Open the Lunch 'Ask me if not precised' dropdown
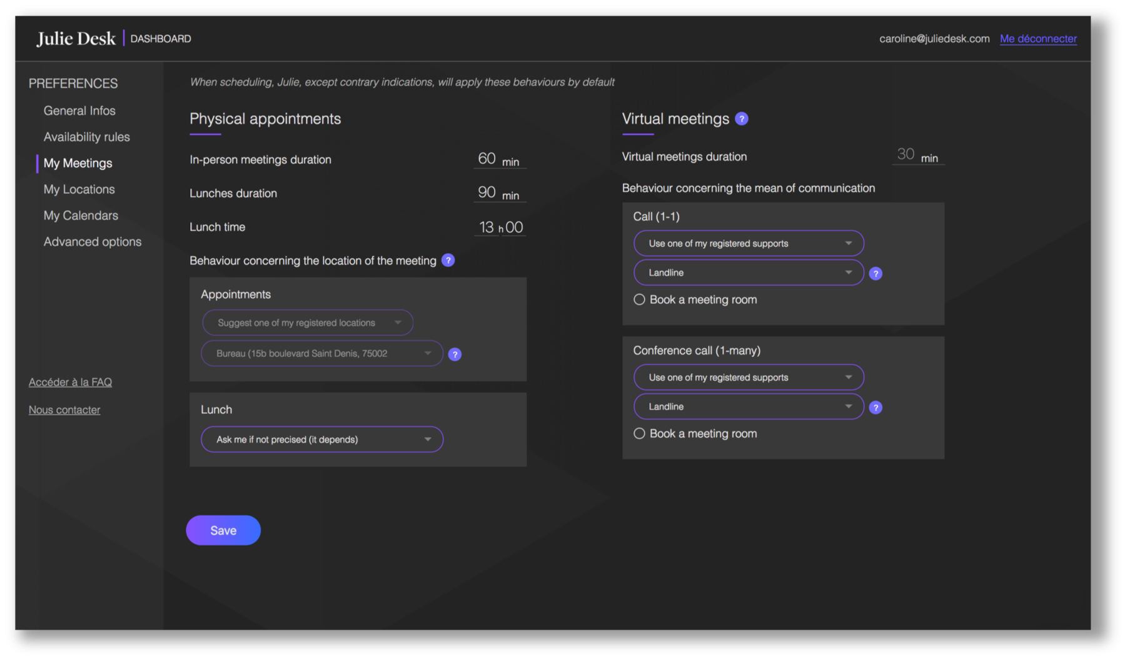Viewport: 1125px width, 659px height. coord(322,440)
